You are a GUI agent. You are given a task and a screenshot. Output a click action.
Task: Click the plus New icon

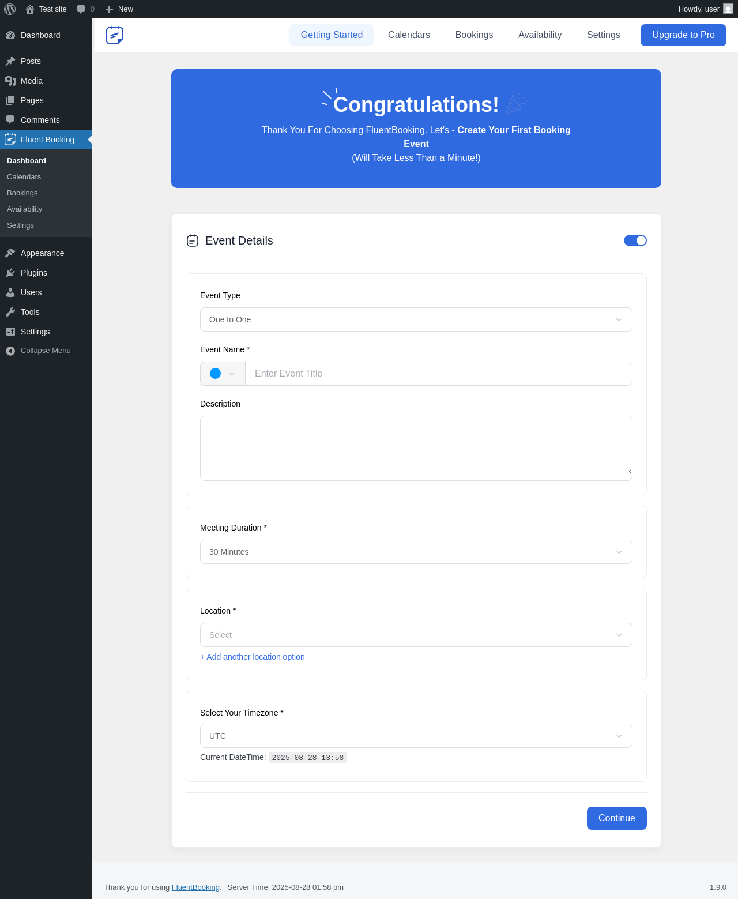(x=109, y=9)
